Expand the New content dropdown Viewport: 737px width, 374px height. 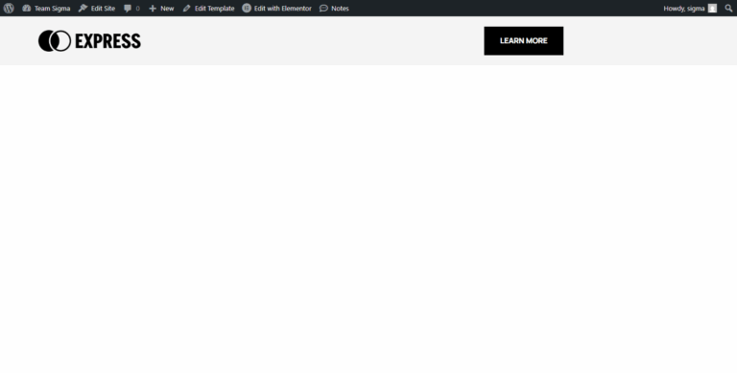coord(161,8)
